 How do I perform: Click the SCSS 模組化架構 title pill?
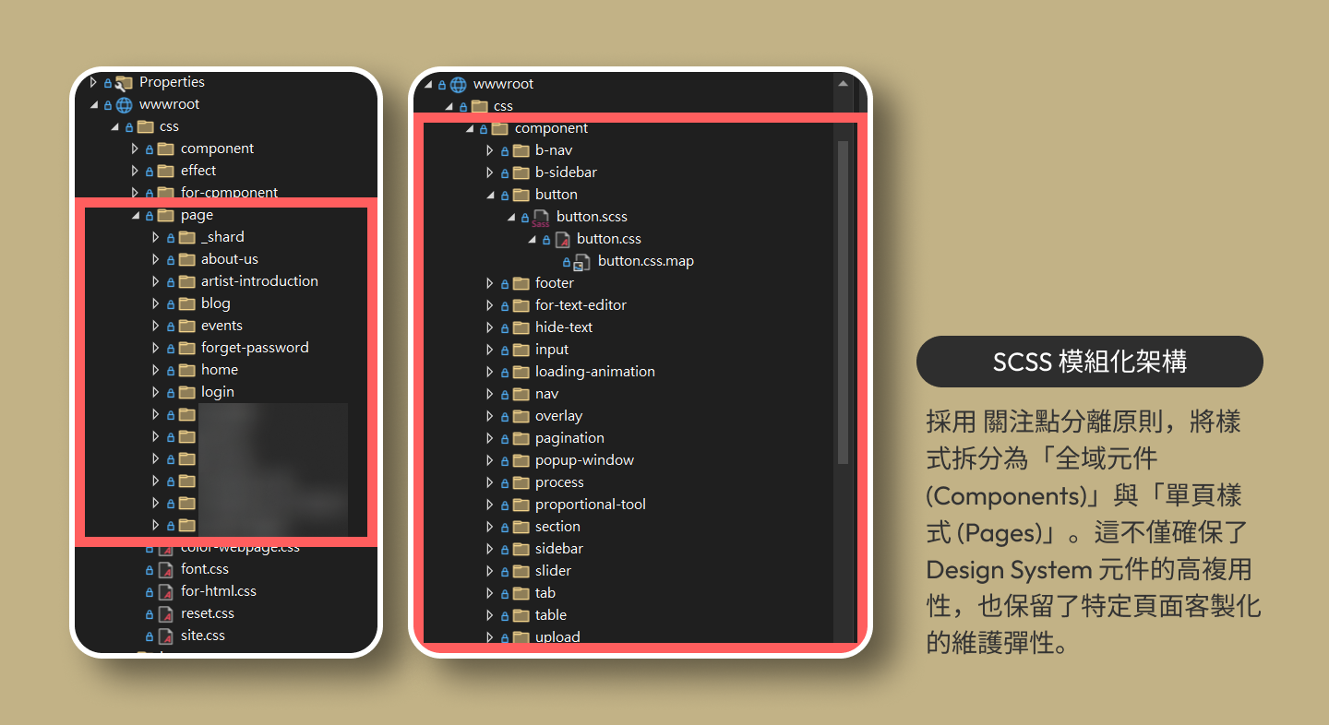pyautogui.click(x=1089, y=362)
